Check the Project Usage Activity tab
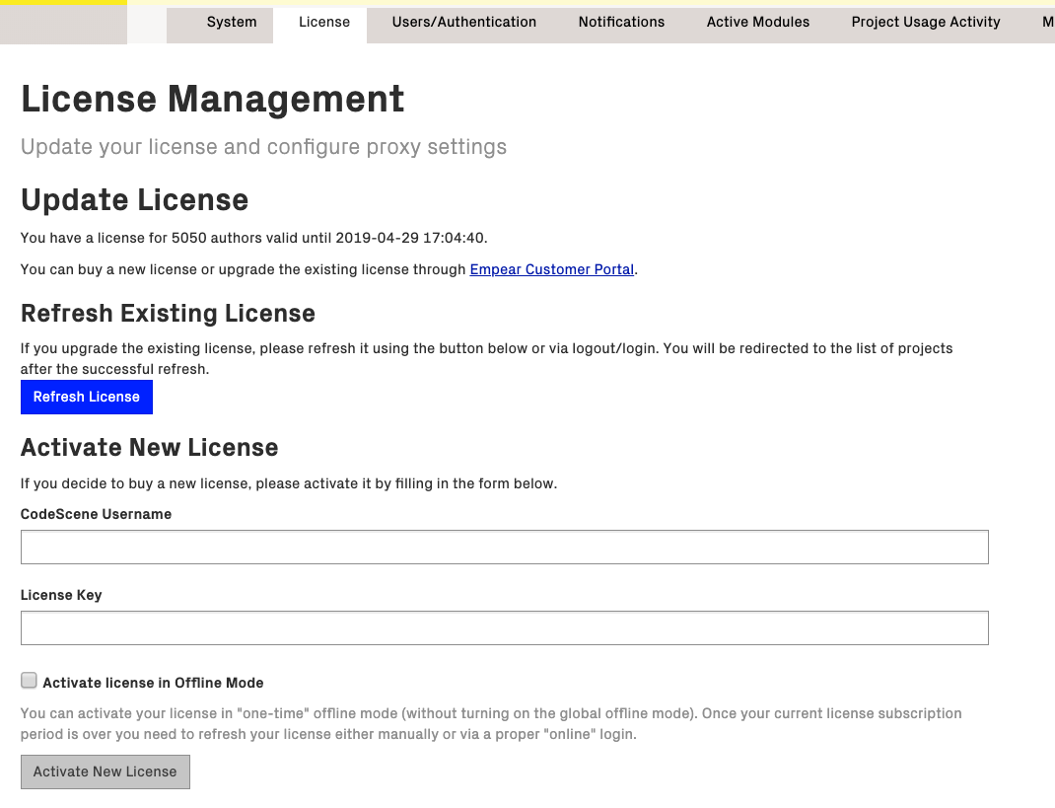 tap(925, 22)
